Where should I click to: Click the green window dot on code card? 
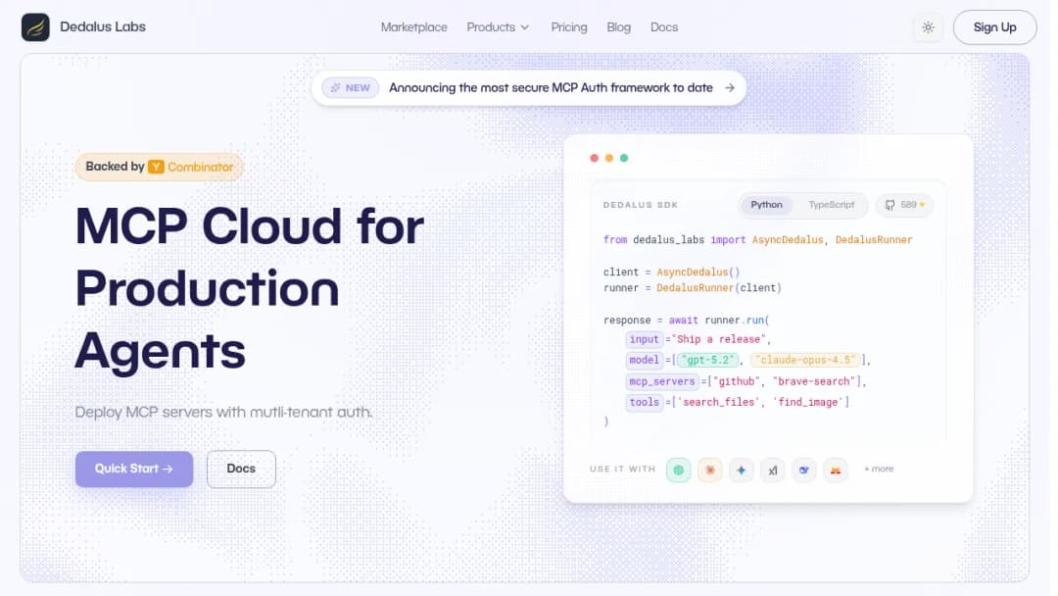pyautogui.click(x=624, y=158)
